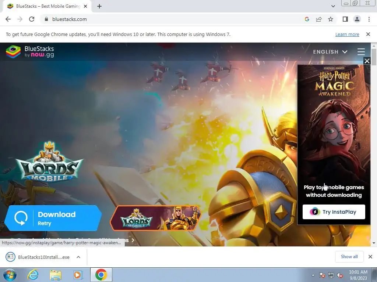Image resolution: width=377 pixels, height=282 pixels.
Task: Dismiss the Windows 7 update notice
Action: pos(368,34)
